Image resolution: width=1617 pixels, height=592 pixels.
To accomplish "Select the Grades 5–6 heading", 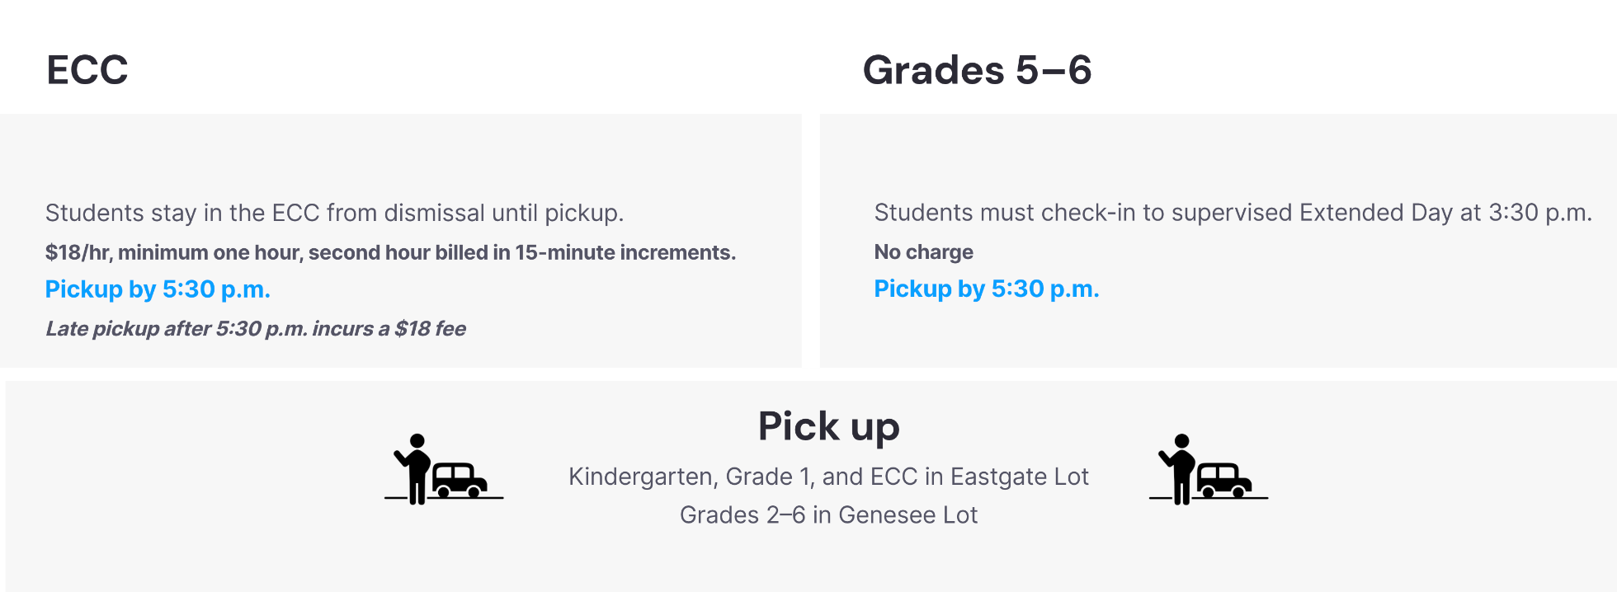I will pyautogui.click(x=977, y=70).
